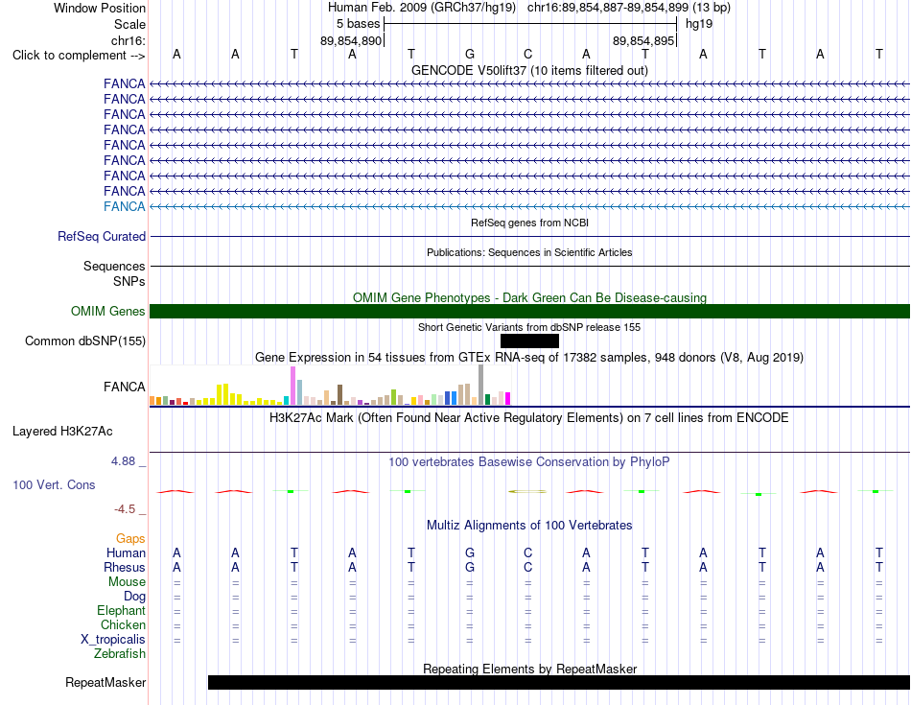Open 'Publications: Sequences in Scientific Articles' title
This screenshot has width=911, height=705.
point(529,252)
